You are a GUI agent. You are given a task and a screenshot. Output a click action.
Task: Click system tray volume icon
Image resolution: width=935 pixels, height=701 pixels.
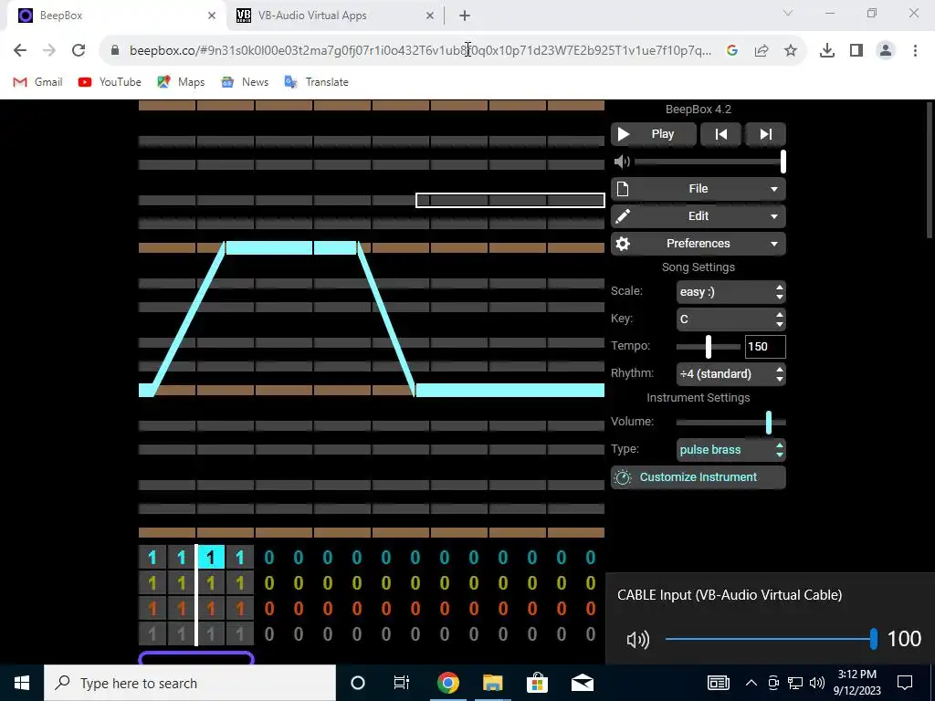[x=817, y=683]
